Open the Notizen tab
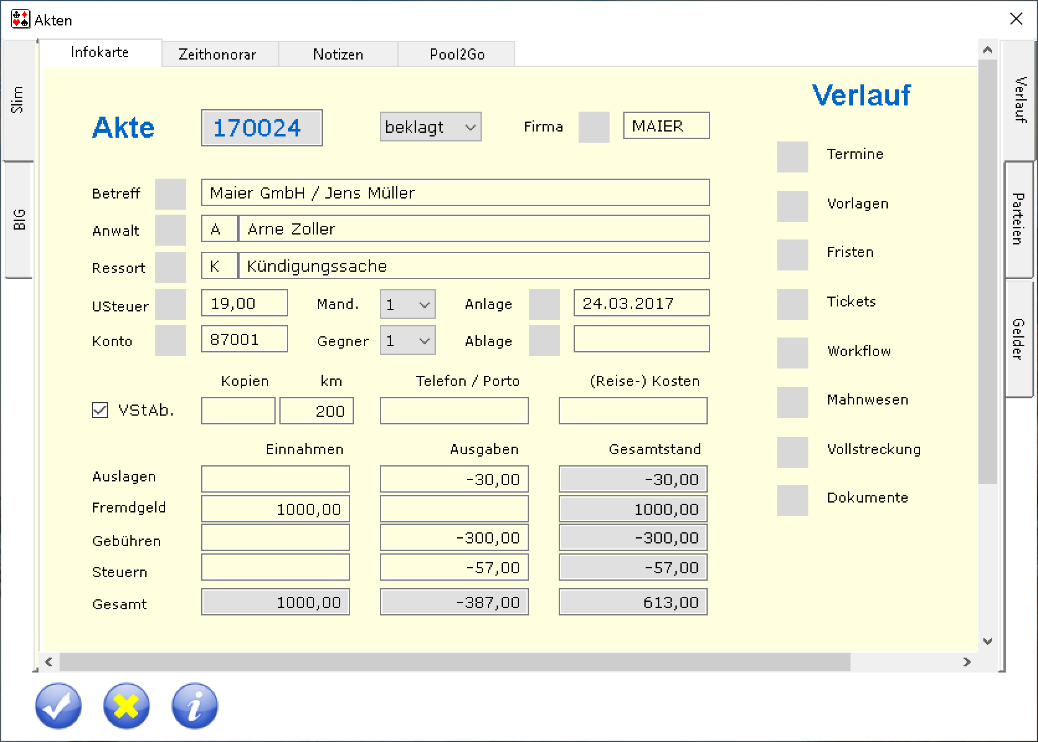 click(338, 55)
